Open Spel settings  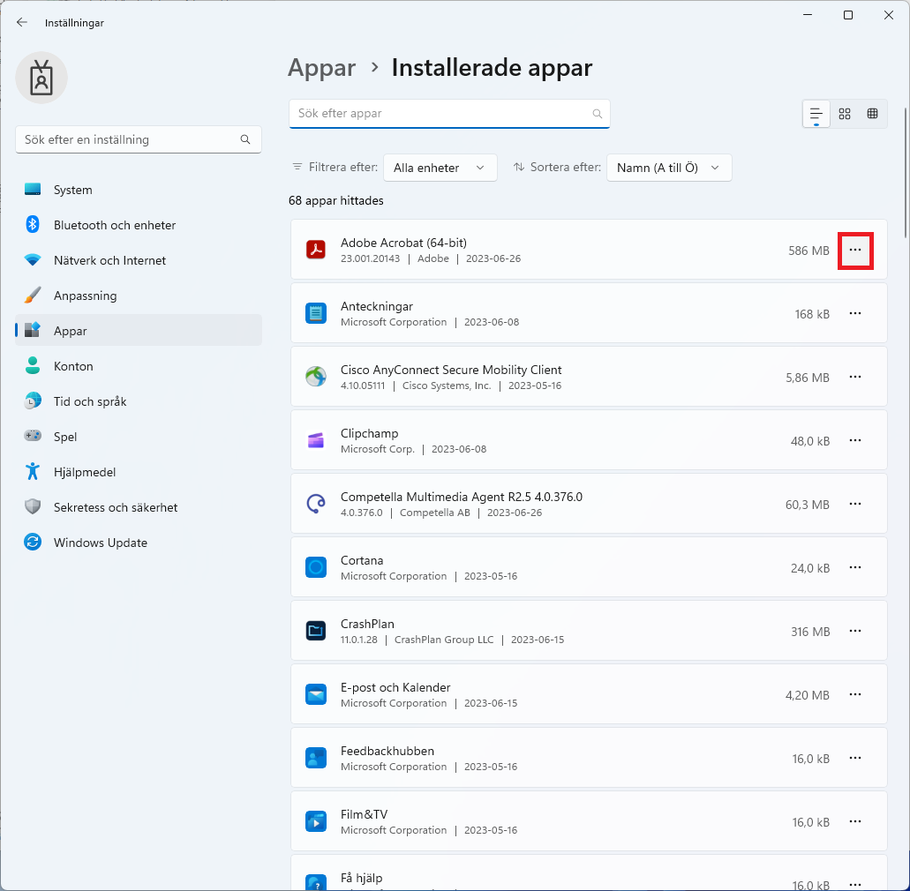coord(138,437)
